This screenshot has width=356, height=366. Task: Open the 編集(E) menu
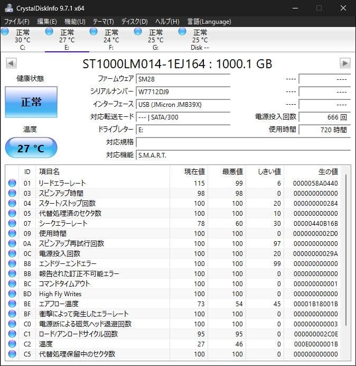[47, 22]
